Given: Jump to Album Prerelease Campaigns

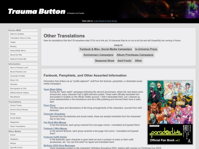Looking at the screenshot, I should pos(135,55).
